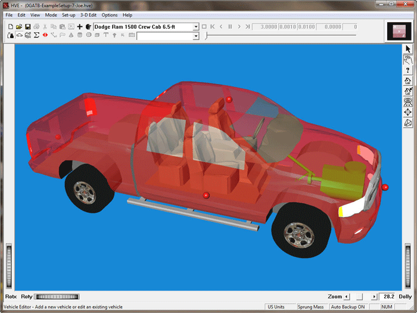Click the Zoom right arrow button

coord(374,296)
